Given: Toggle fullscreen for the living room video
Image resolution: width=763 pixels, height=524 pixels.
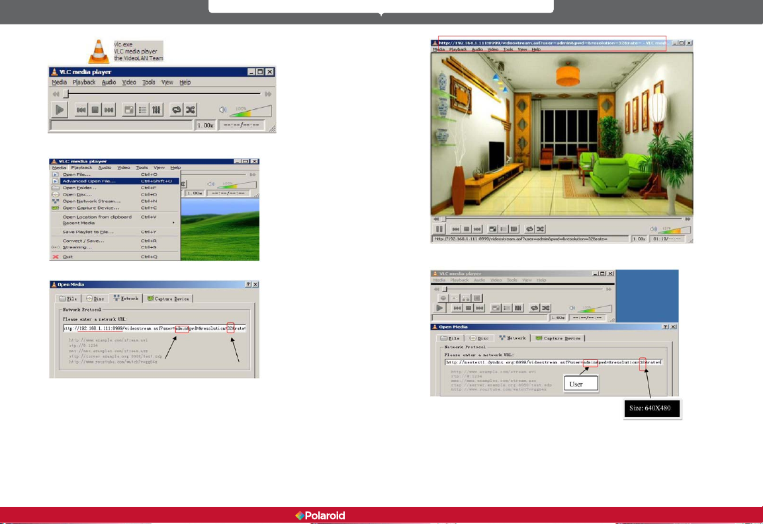Looking at the screenshot, I should [493, 229].
